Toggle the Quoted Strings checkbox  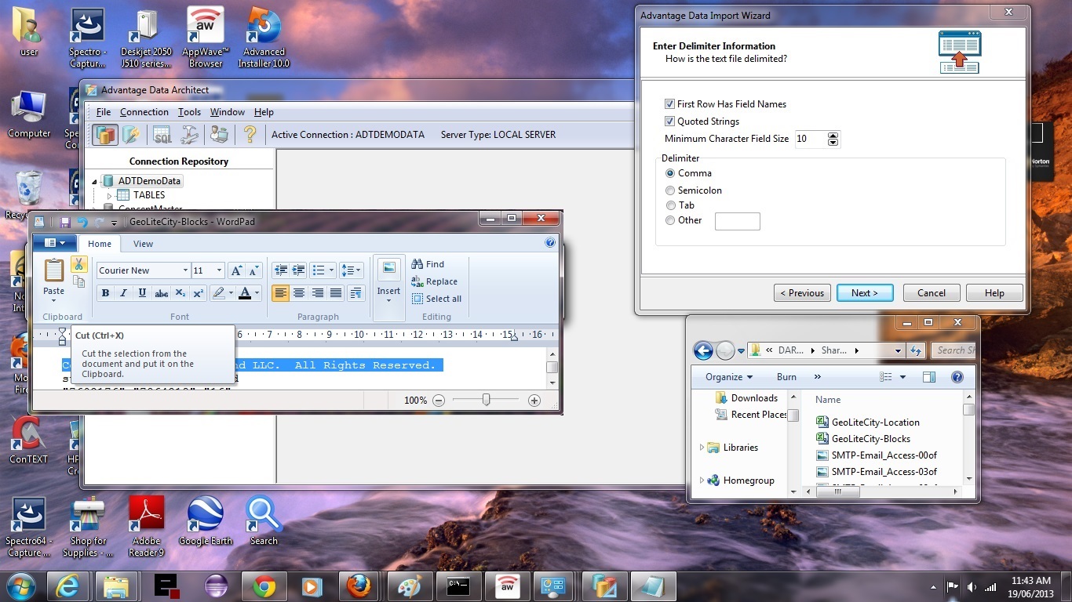point(669,121)
